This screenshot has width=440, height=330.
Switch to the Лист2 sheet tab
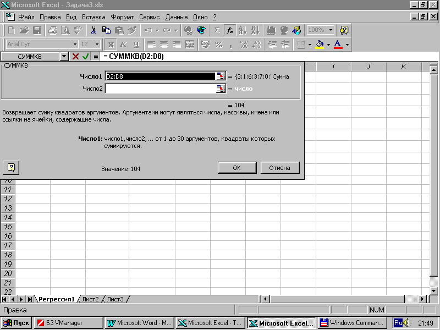point(90,299)
